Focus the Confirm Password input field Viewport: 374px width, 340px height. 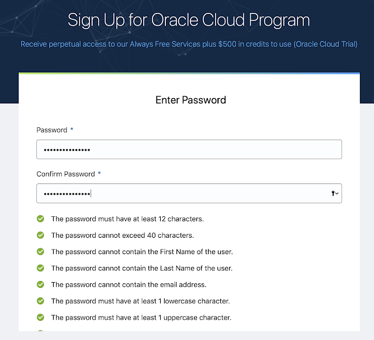point(181,194)
